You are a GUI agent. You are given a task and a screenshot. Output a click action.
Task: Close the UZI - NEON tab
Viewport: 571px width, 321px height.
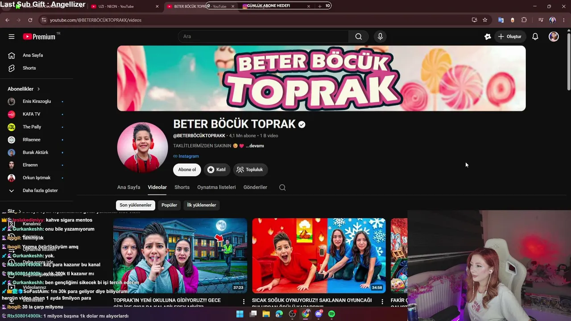coord(157,6)
